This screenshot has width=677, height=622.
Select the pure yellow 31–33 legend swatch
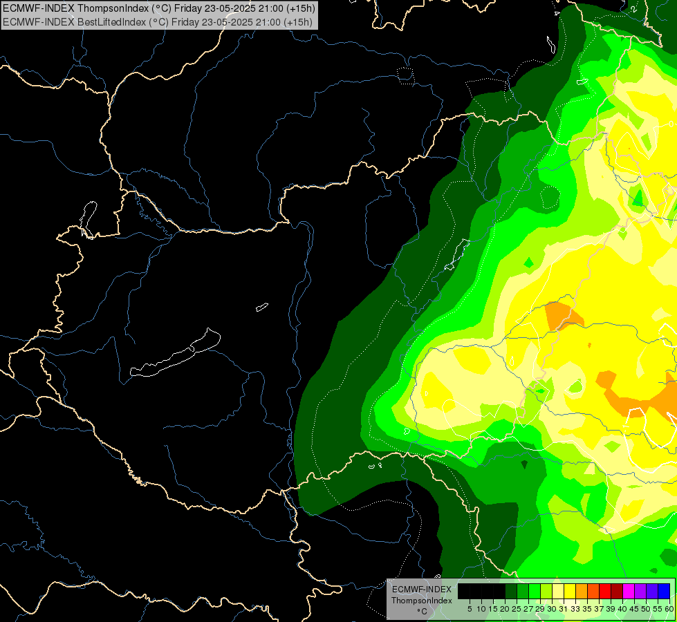coord(570,592)
